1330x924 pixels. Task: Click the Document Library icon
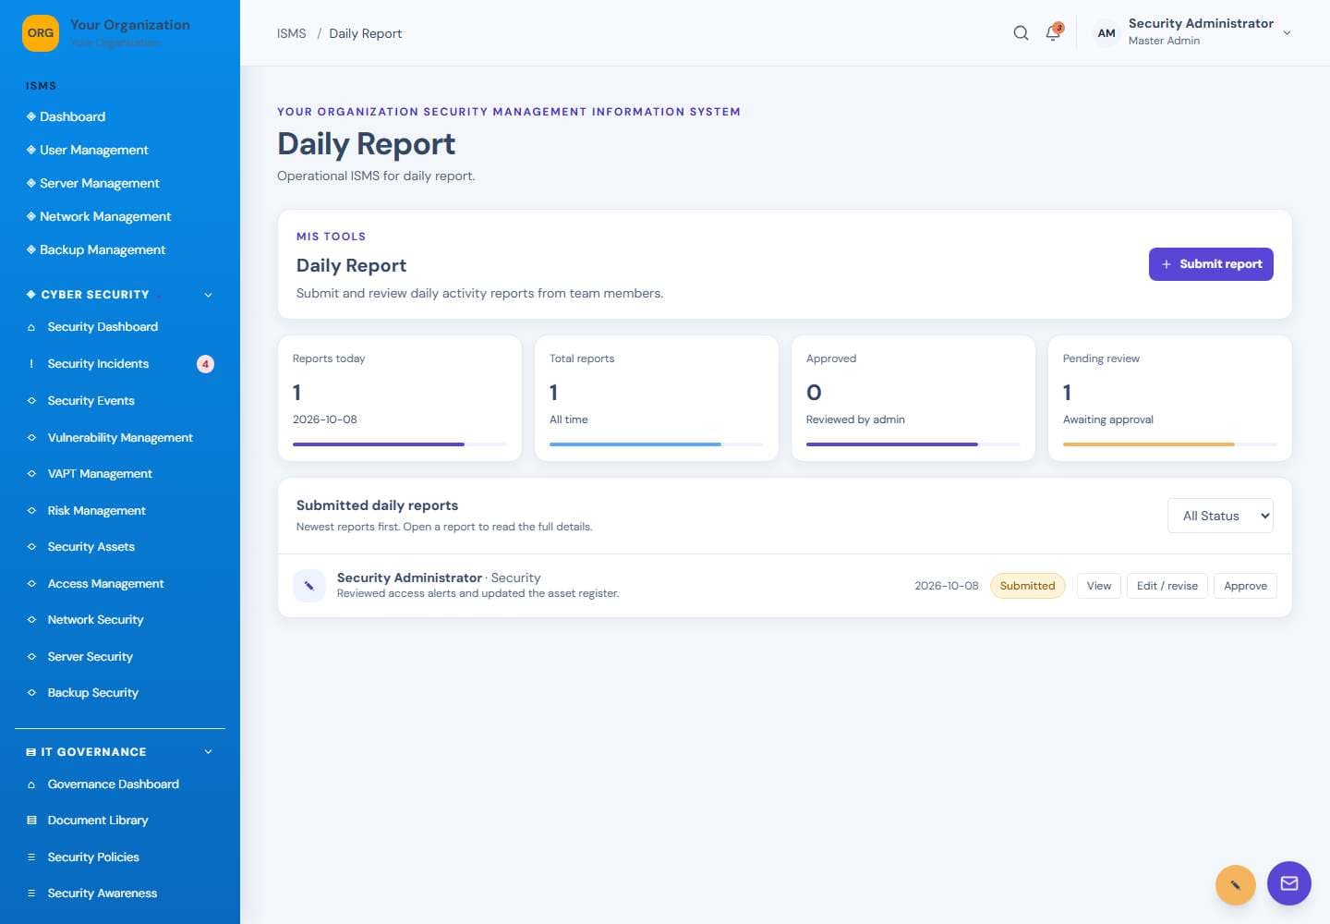(x=31, y=821)
